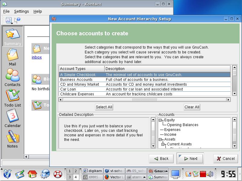This screenshot has width=242, height=181.
Task: Open Notes in the Kontact sidebar
Action: [x=12, y=139]
